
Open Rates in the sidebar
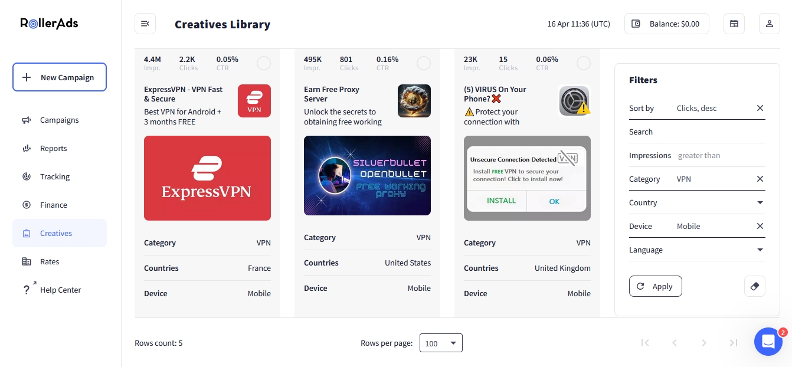(60, 262)
